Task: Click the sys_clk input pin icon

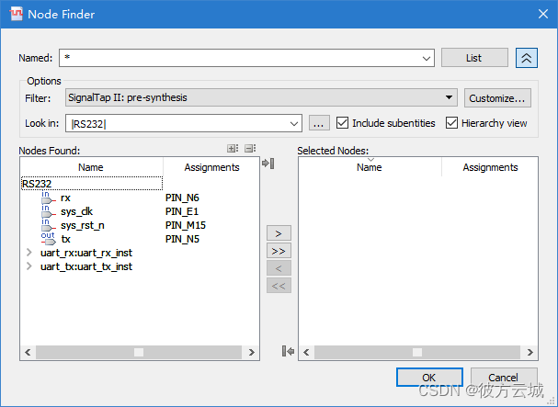Action: coord(49,211)
